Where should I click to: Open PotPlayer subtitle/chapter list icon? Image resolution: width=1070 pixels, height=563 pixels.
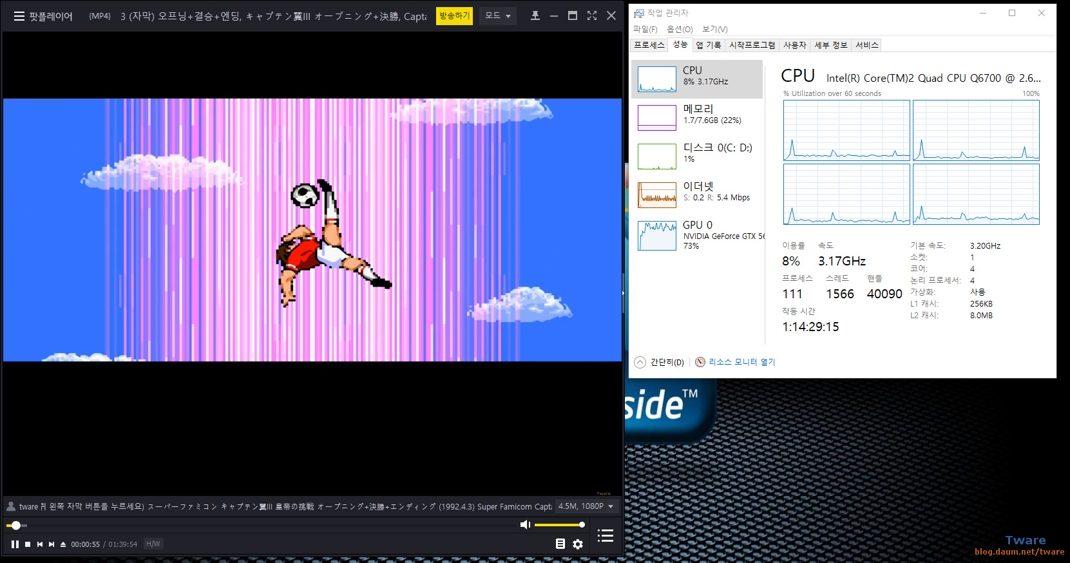(x=560, y=544)
